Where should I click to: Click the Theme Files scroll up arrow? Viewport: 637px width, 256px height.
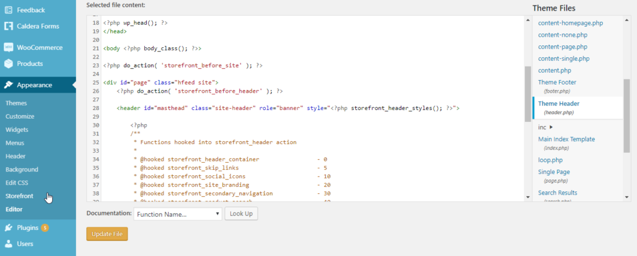626,20
